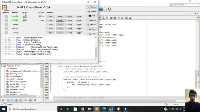This screenshot has height=112, width=200.
Task: Click the XAMPP orange logo
Action: coord(4,7)
